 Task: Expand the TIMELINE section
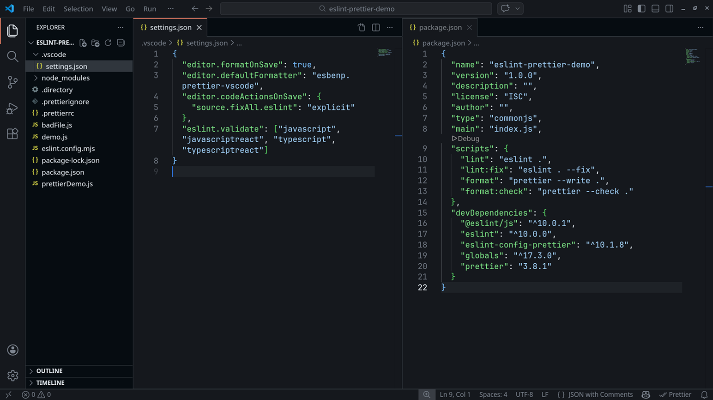(x=50, y=383)
